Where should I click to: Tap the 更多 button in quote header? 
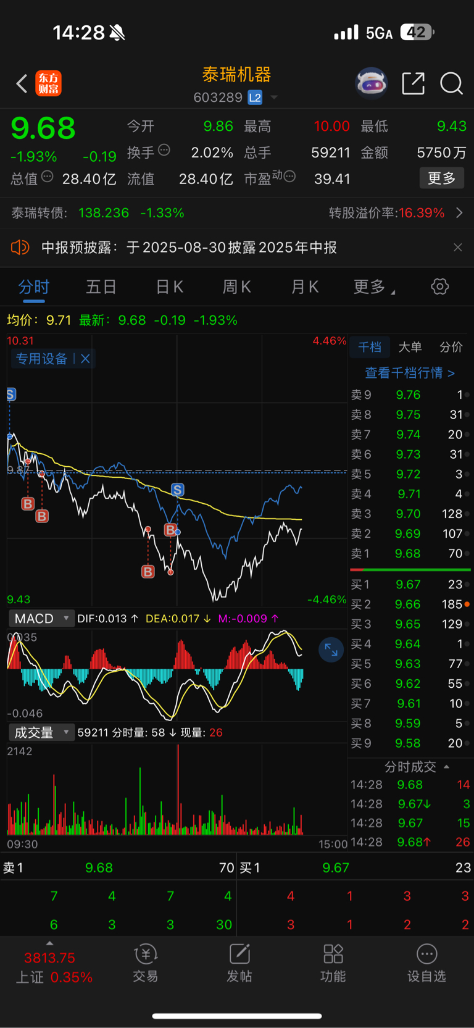click(x=442, y=178)
